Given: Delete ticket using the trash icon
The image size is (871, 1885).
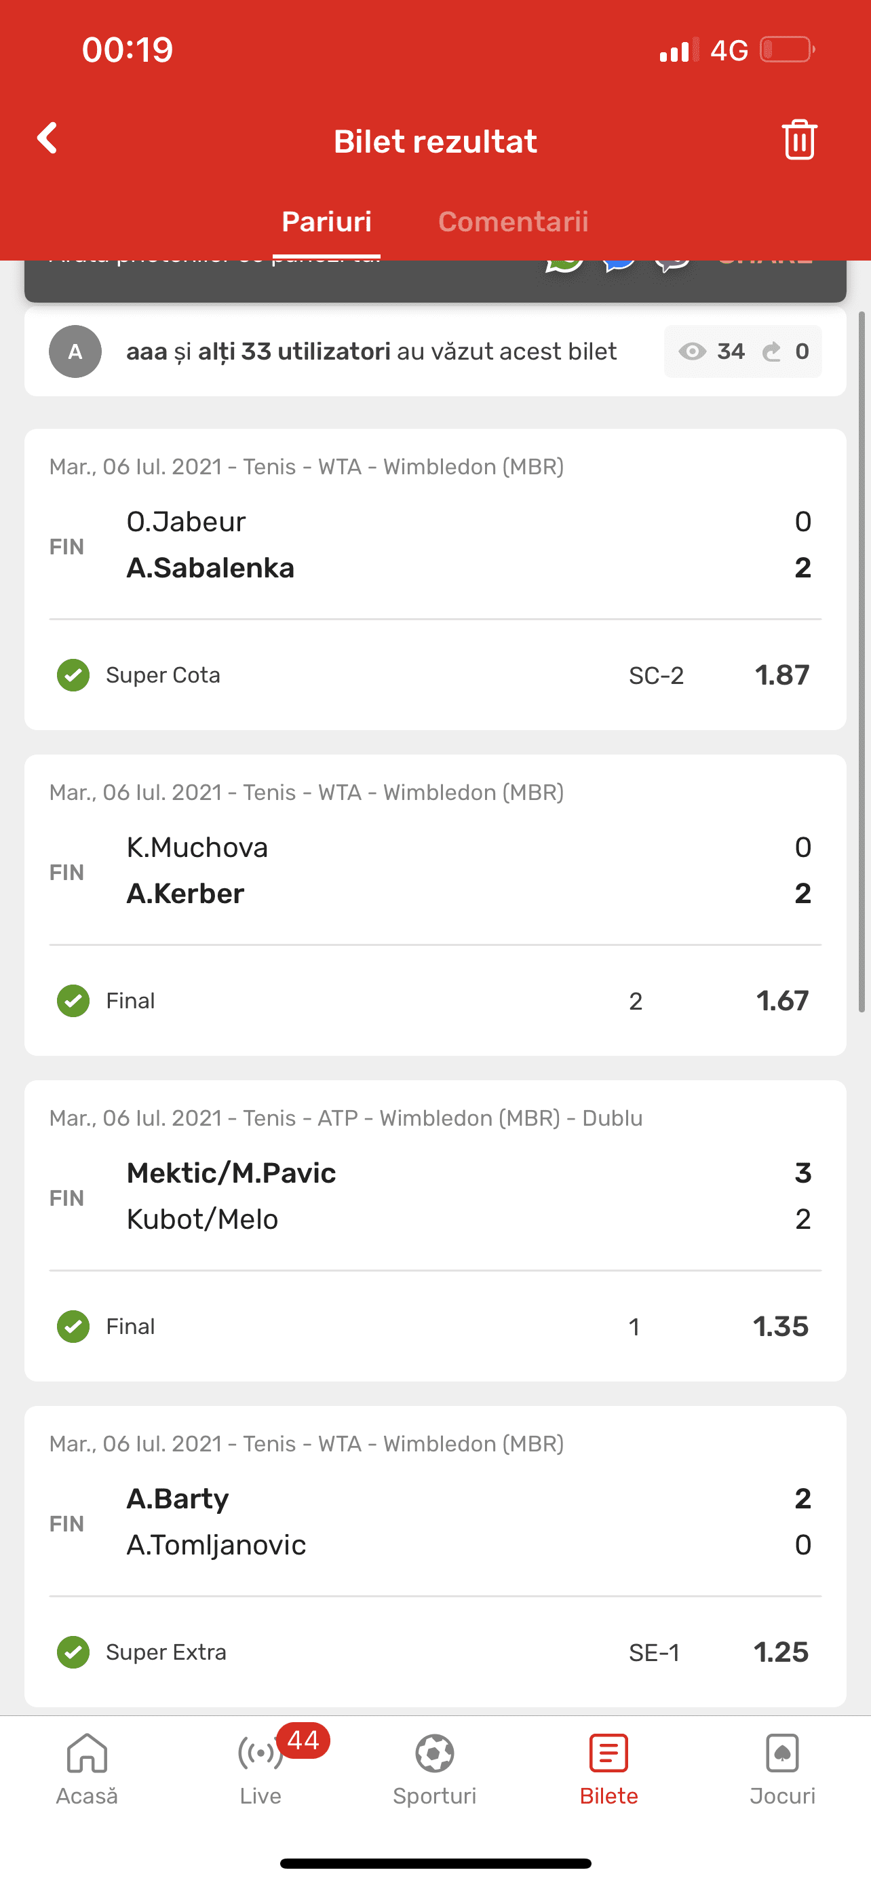Looking at the screenshot, I should tap(798, 139).
